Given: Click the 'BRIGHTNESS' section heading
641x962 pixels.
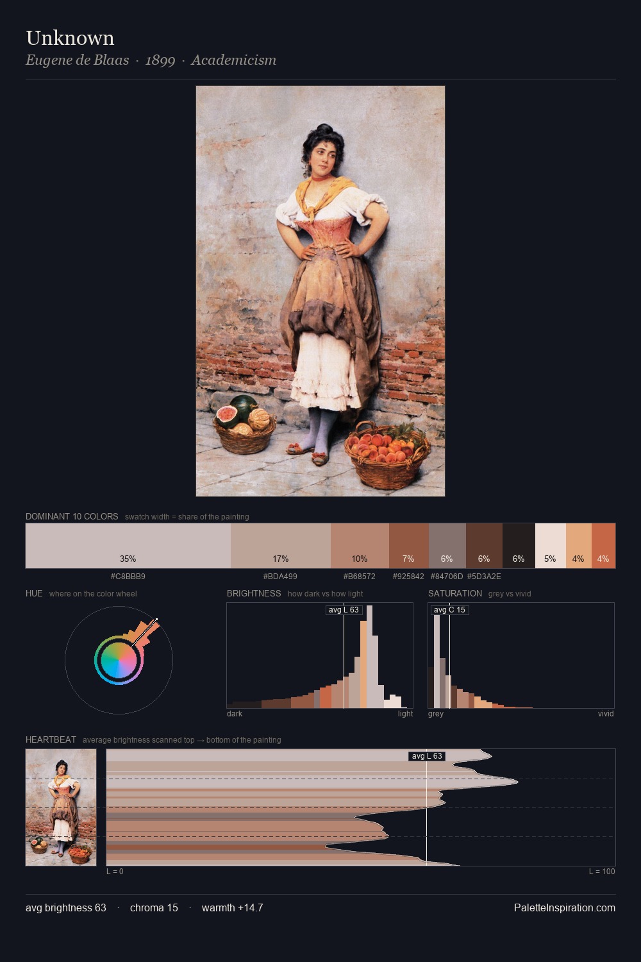Looking at the screenshot, I should [254, 593].
